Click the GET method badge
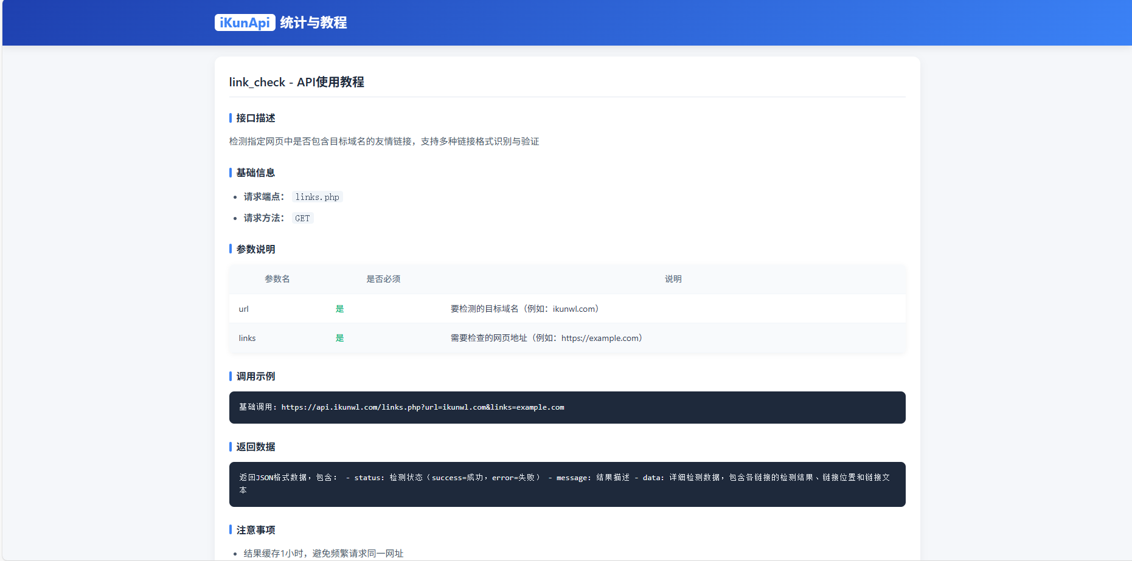 tap(302, 218)
